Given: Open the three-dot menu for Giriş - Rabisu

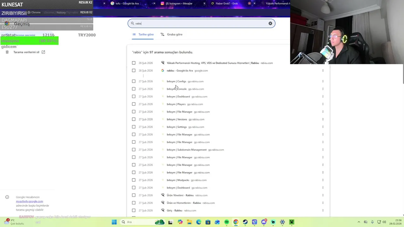Looking at the screenshot, I should [323, 210].
